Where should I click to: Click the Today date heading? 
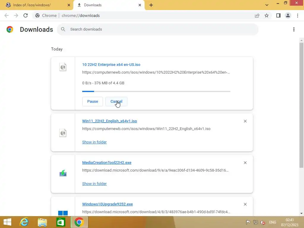(57, 49)
